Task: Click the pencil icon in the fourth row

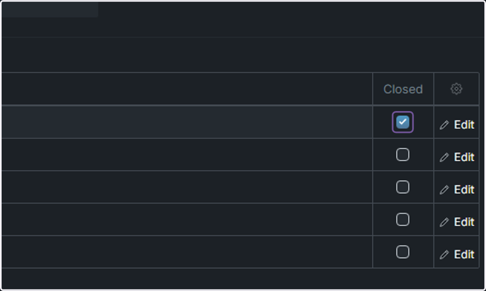Action: click(444, 223)
